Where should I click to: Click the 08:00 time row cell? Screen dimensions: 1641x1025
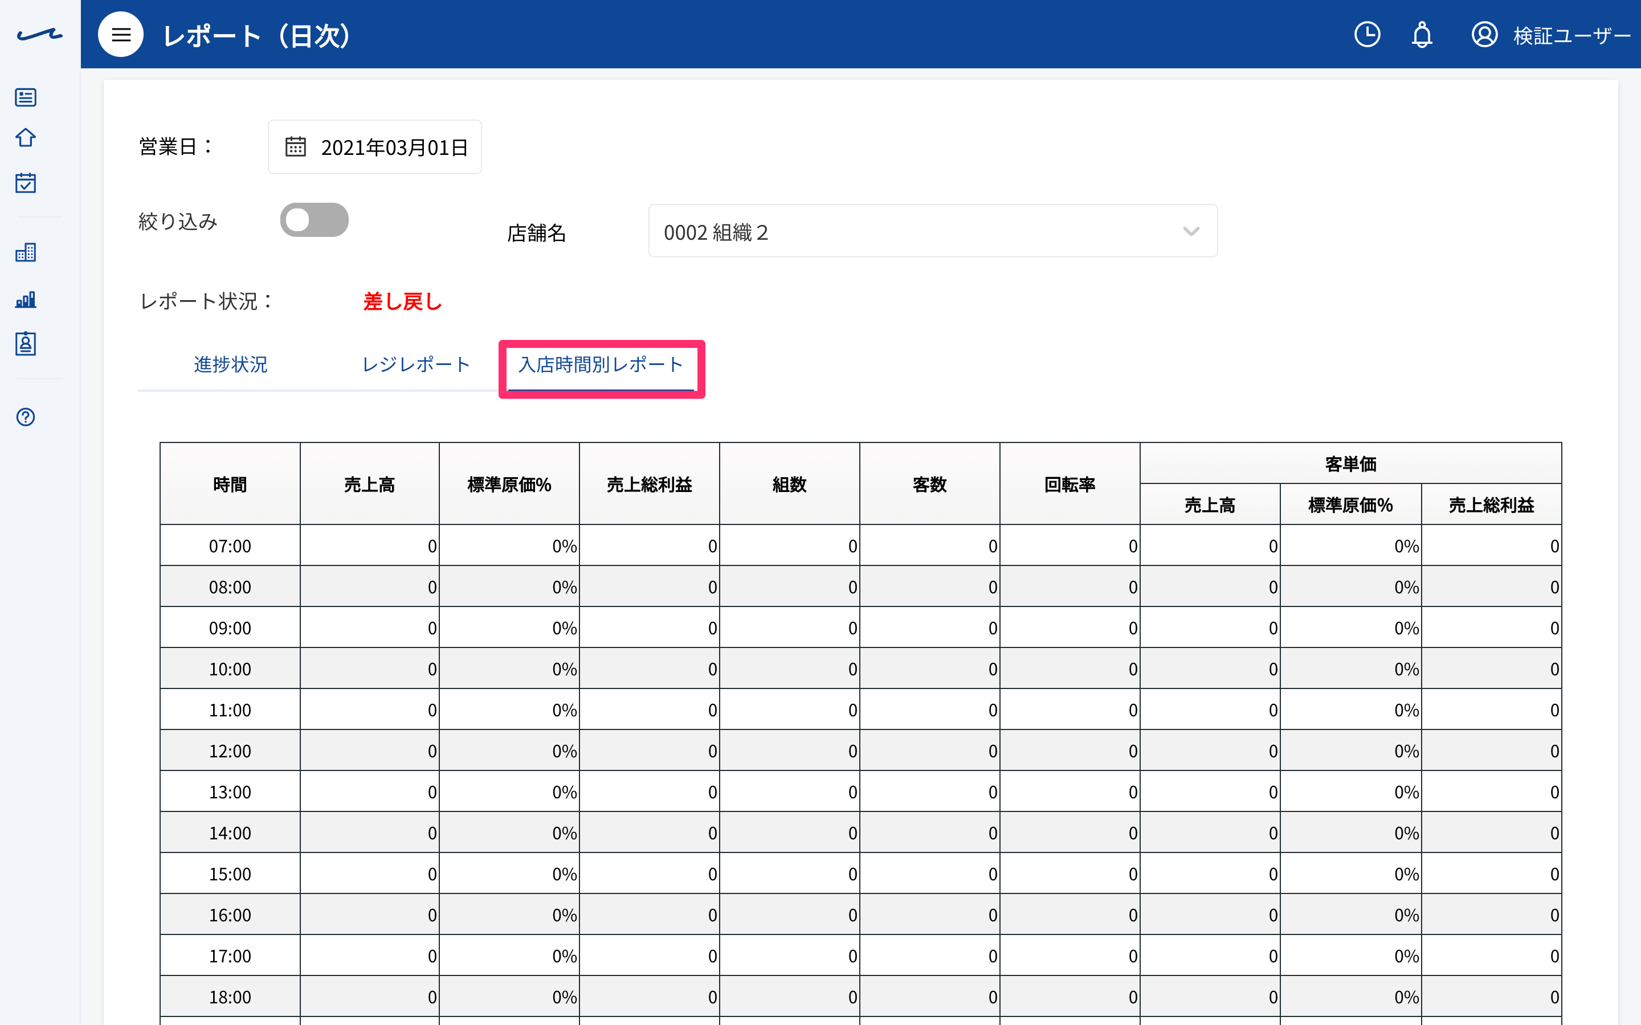click(230, 587)
